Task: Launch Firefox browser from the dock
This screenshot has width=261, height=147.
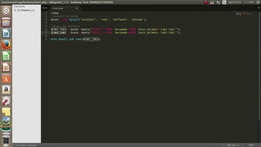Action: tap(6, 45)
